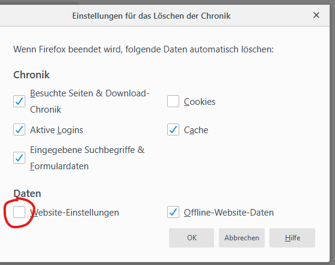
Task: Uncheck the Offline-Website-Daten checkbox box
Action: point(173,212)
